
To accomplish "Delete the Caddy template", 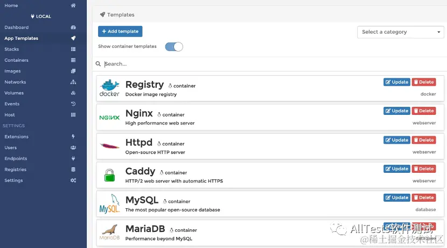I will tap(424, 169).
